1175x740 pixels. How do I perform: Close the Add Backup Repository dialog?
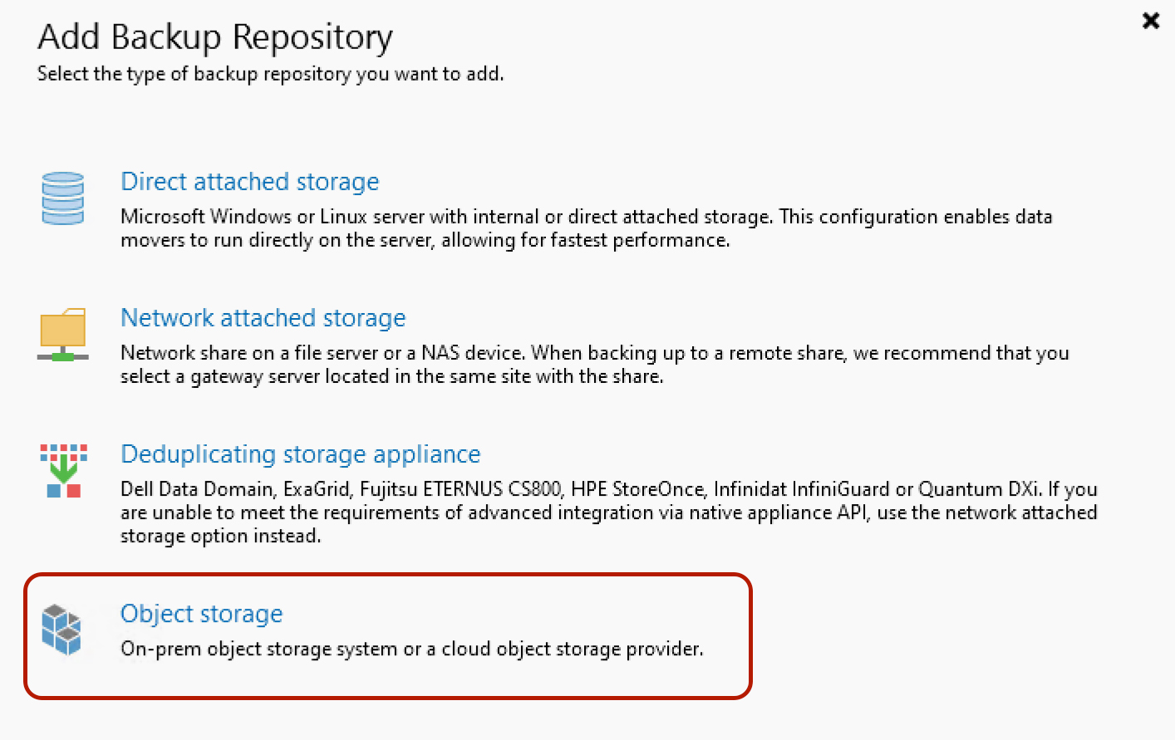(x=1151, y=21)
